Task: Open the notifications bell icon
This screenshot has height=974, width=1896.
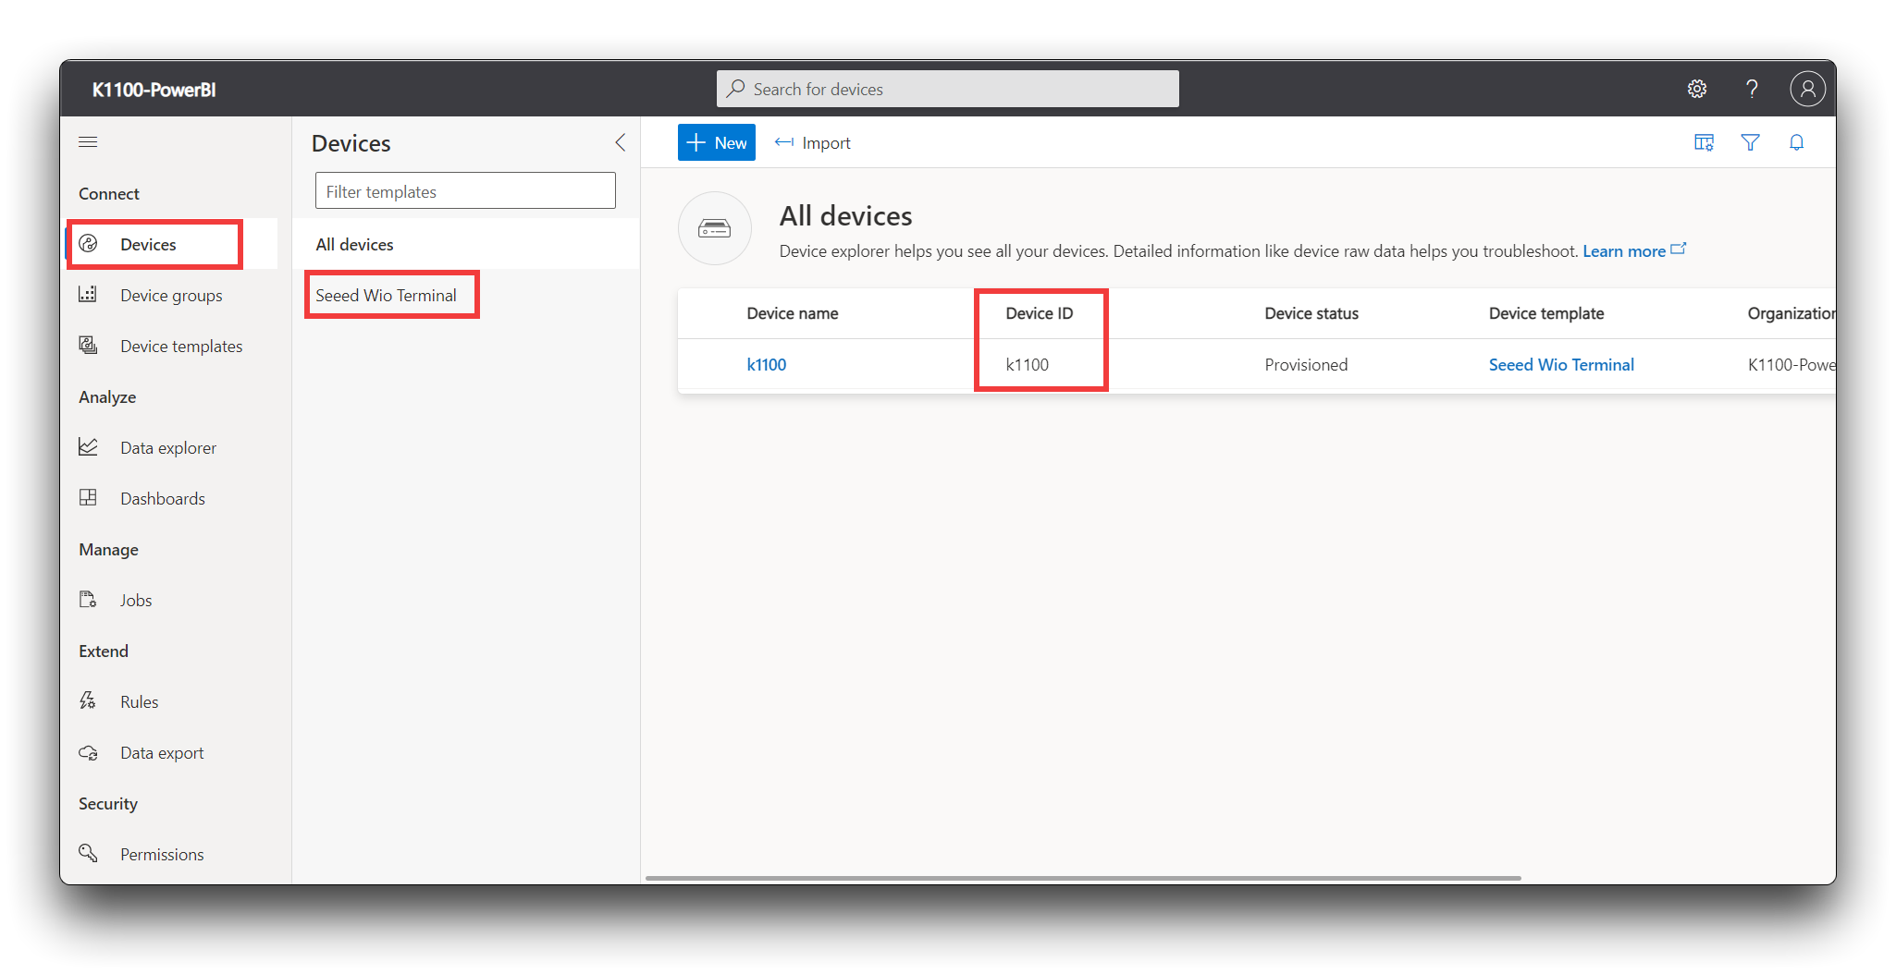Action: pos(1796,142)
